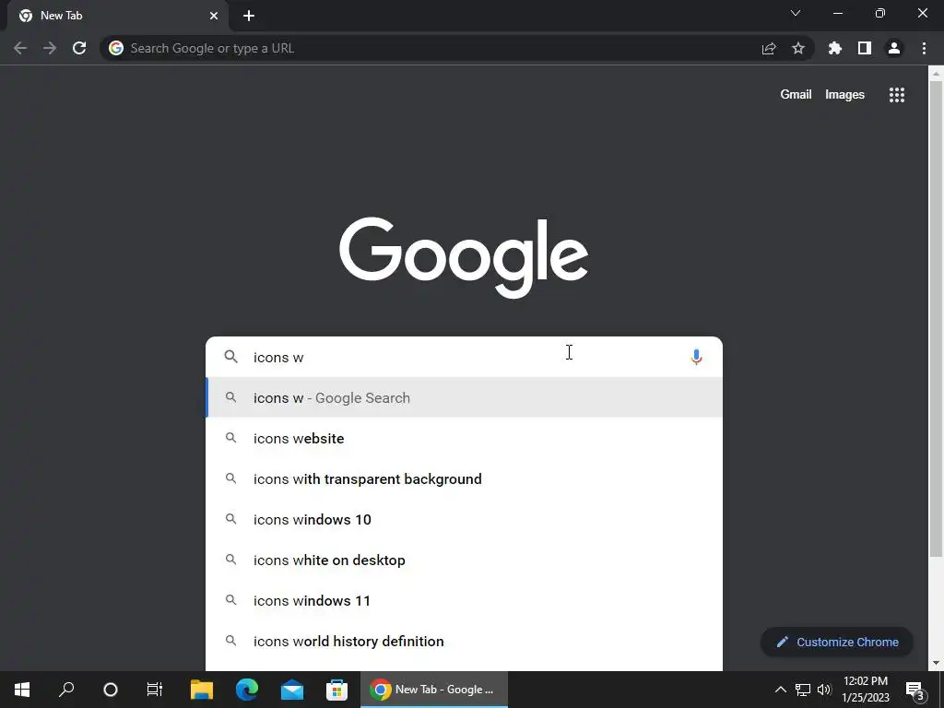Open Windows taskbar search
Screen dimensions: 944x708
point(66,690)
